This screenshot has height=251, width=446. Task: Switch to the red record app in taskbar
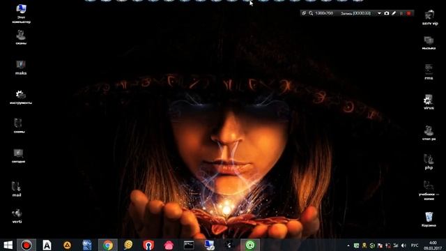tap(26, 245)
